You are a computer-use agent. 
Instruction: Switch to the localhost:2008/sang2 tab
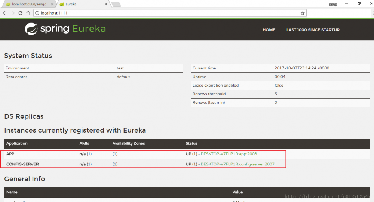click(29, 4)
